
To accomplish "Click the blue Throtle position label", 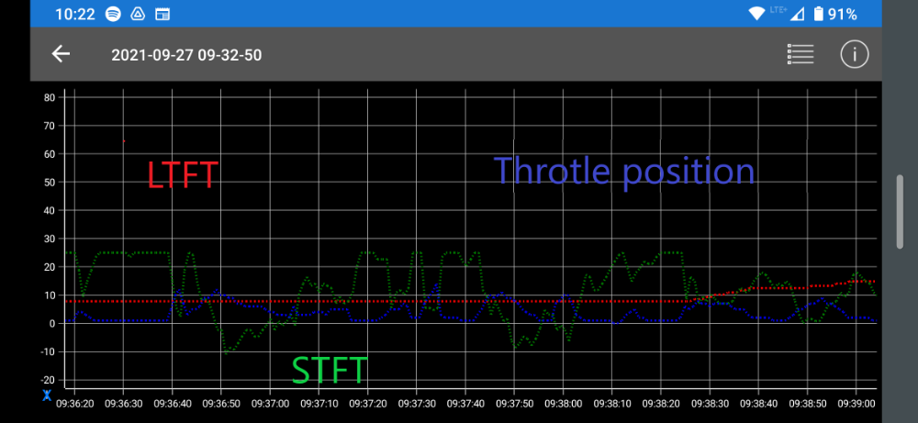I will pyautogui.click(x=624, y=172).
